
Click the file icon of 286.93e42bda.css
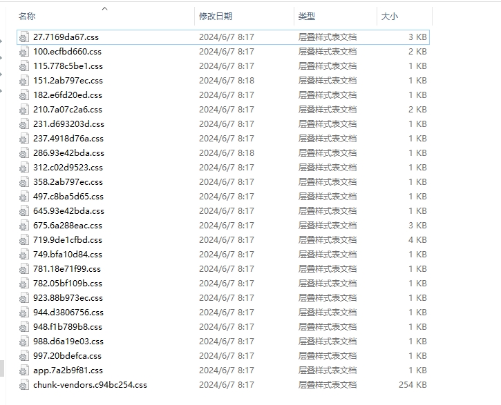coord(23,153)
